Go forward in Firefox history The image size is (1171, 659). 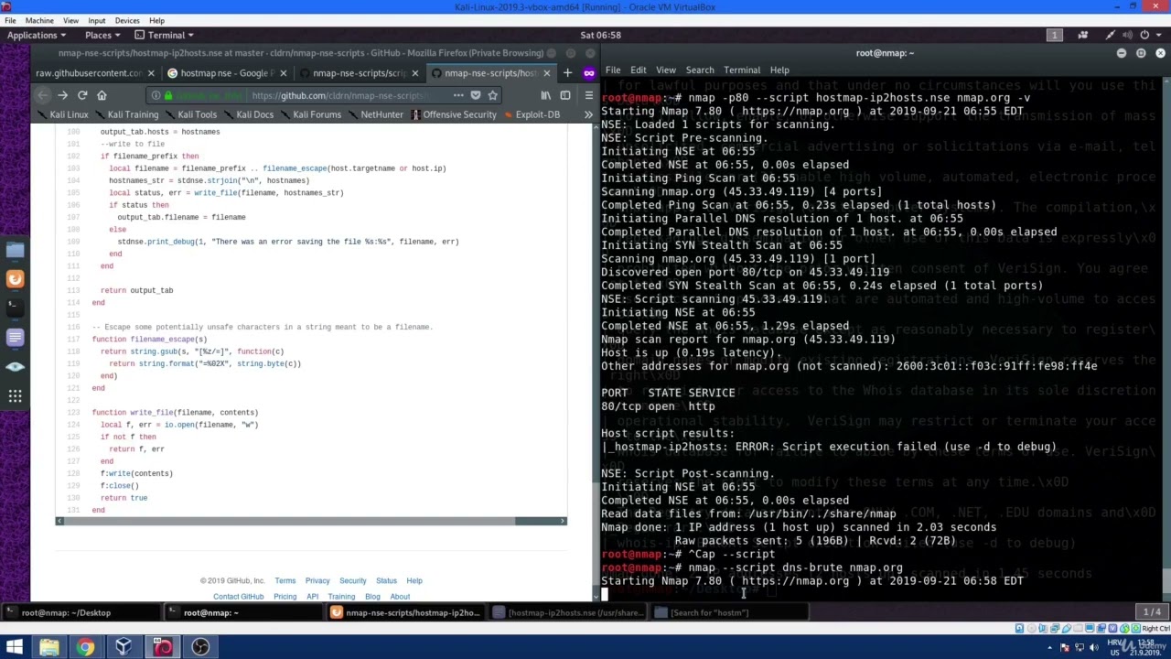click(x=62, y=95)
